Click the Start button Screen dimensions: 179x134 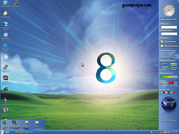coord(5,132)
